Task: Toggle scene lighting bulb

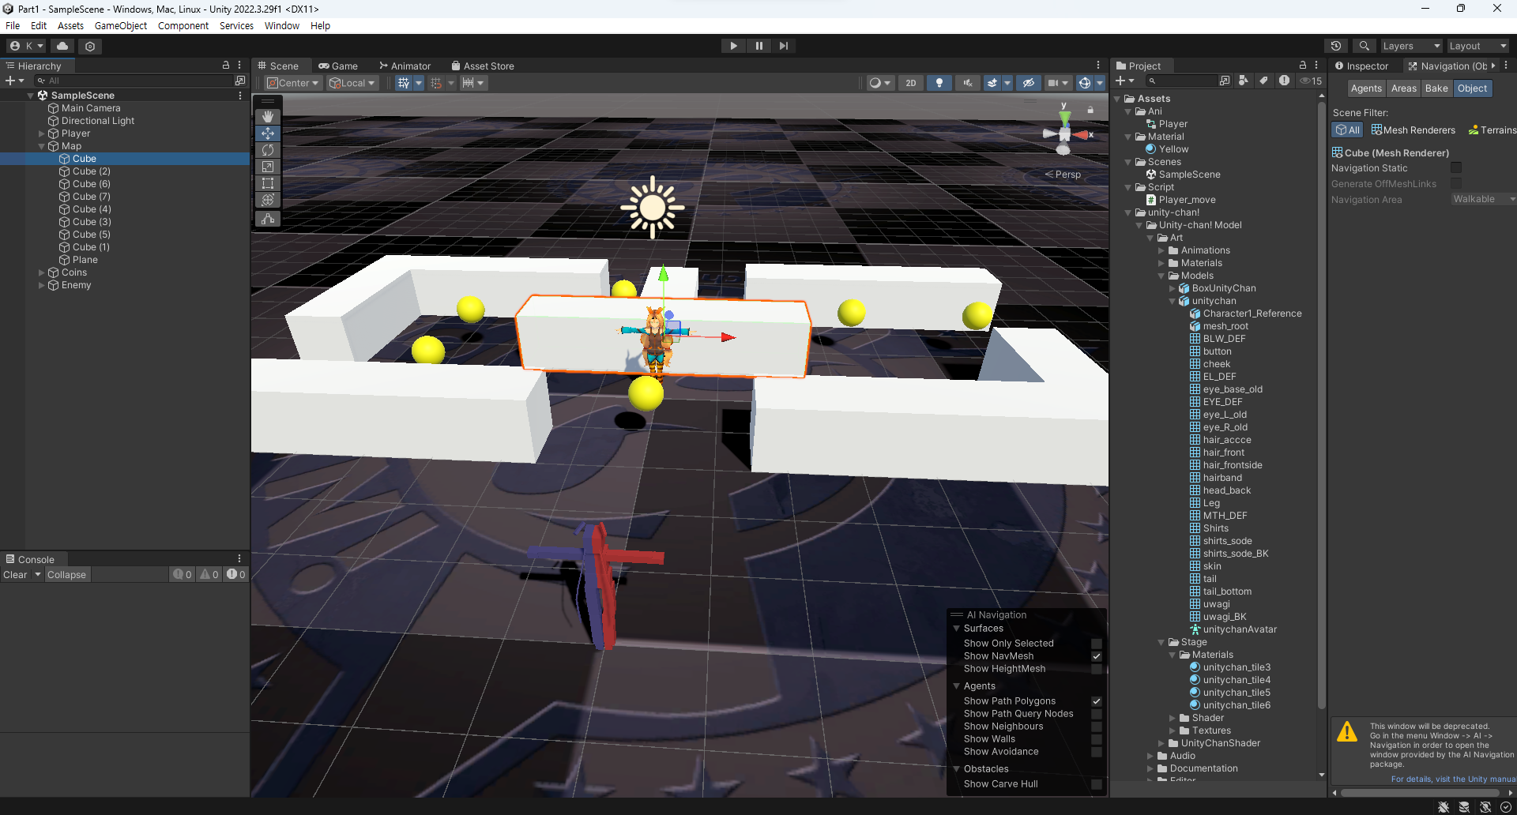Action: point(939,83)
